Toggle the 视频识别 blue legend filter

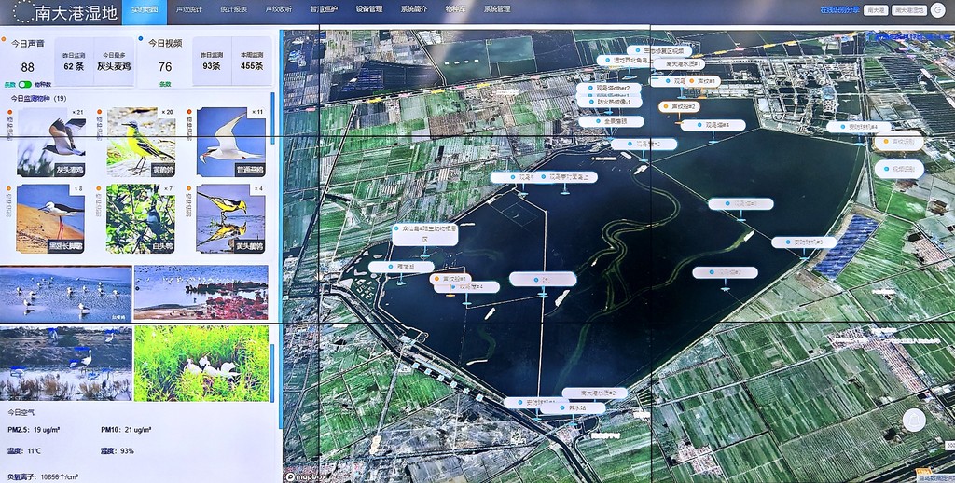coord(899,169)
